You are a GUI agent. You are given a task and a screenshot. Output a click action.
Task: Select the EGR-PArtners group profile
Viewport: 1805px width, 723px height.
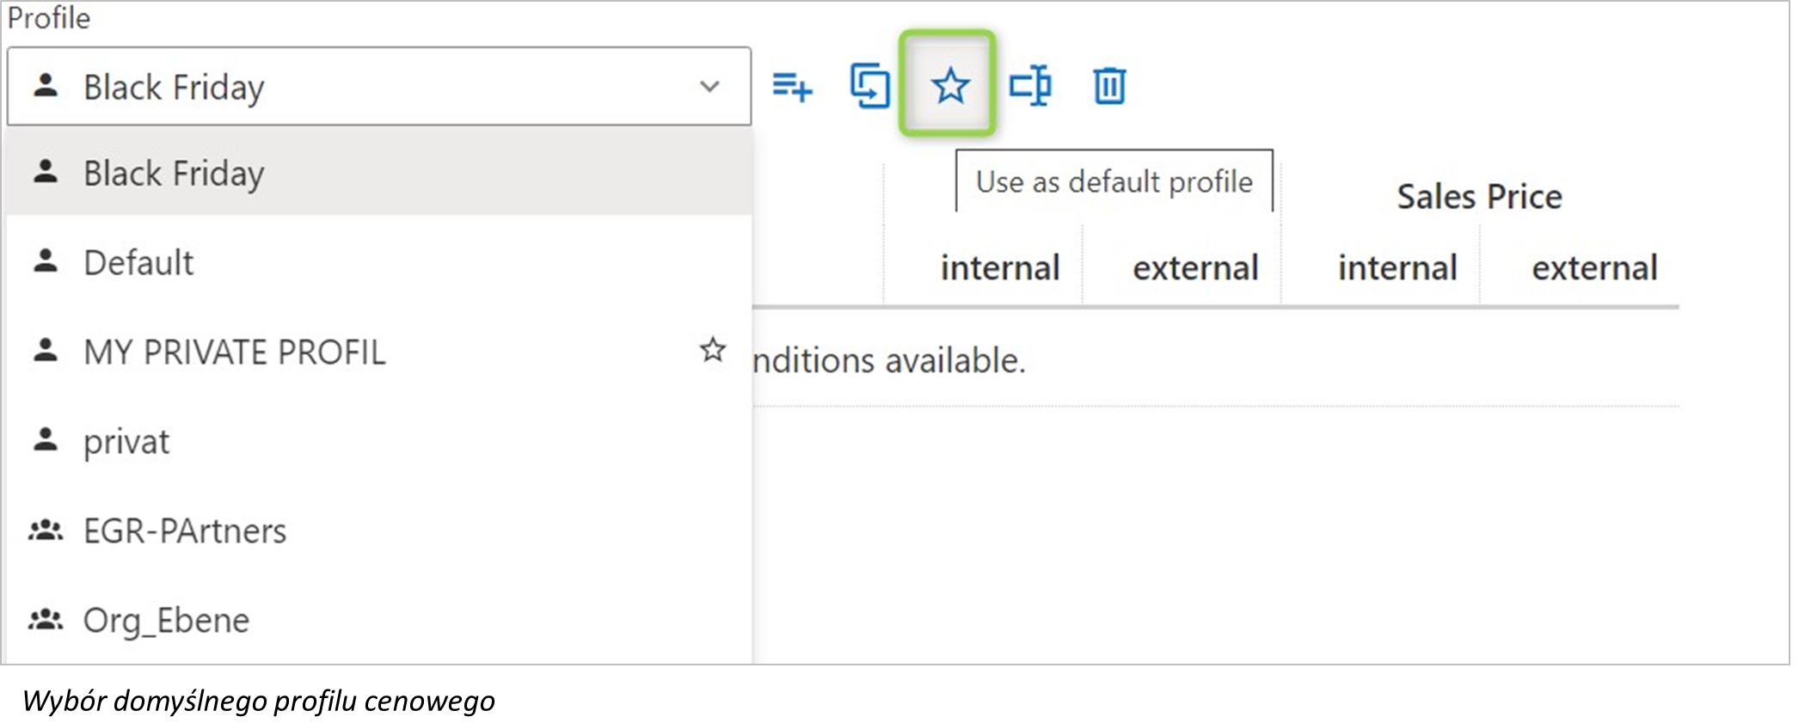pyautogui.click(x=379, y=530)
